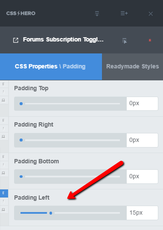The width and height of the screenshot is (163, 230).
Task: Toggle the E button for Padding Top
Action: pyautogui.click(x=3, y=84)
